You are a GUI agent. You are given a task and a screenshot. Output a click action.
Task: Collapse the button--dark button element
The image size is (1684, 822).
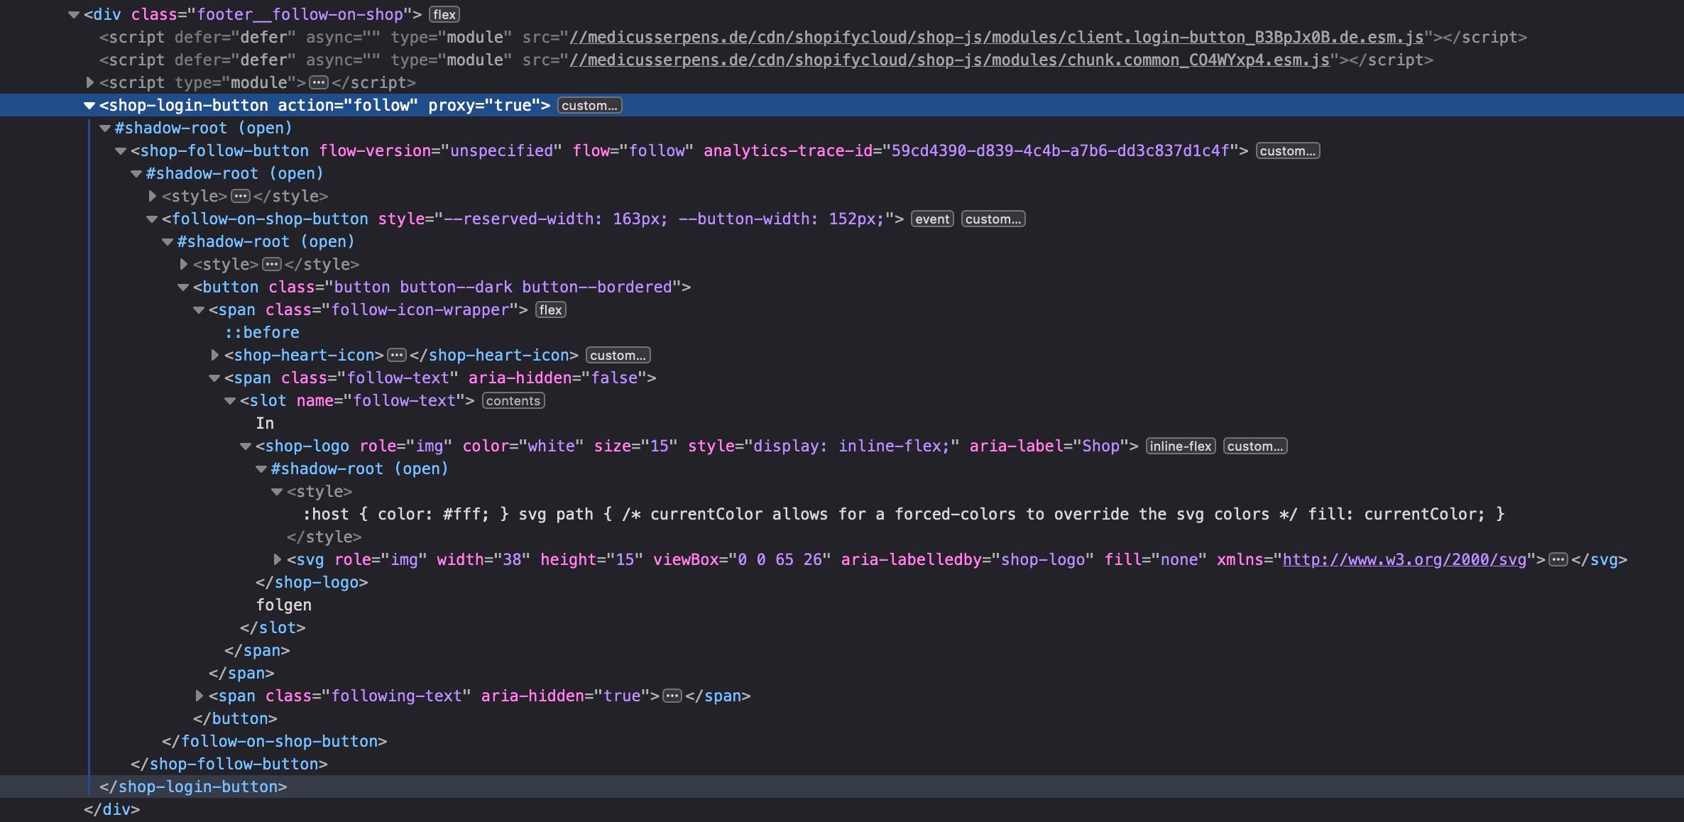pyautogui.click(x=183, y=287)
